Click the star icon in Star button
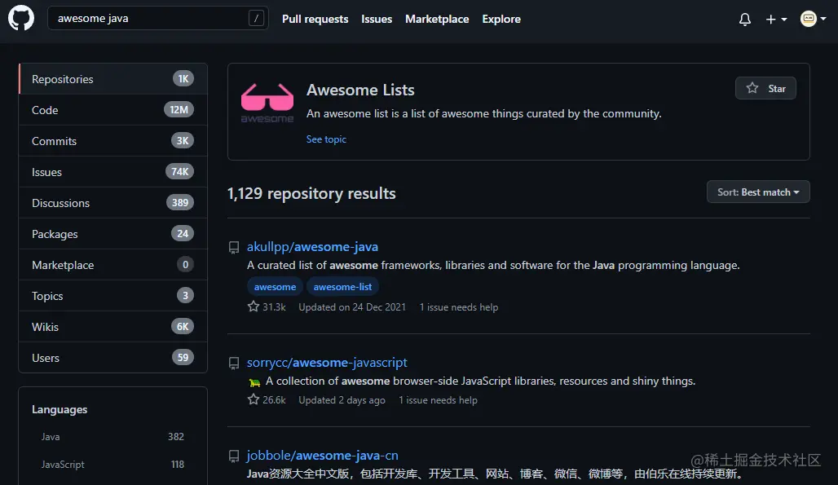 752,88
